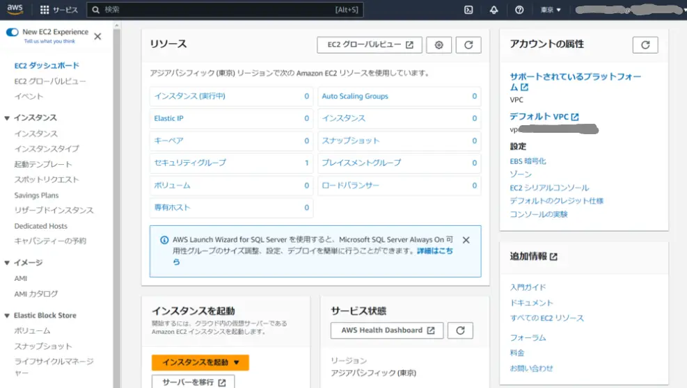Refresh the サービス状態 panel

point(460,330)
